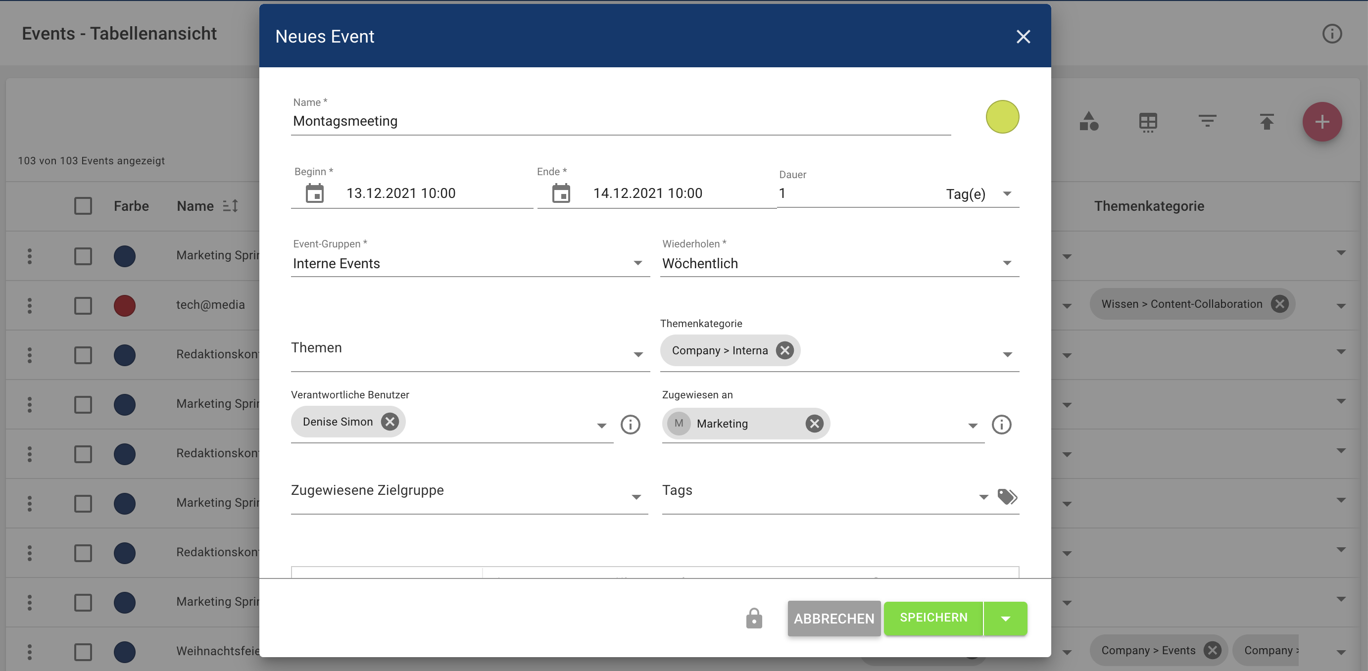Open the Ende calendar date picker

561,193
